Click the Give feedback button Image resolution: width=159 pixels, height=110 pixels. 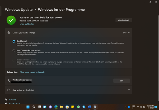click(124, 20)
